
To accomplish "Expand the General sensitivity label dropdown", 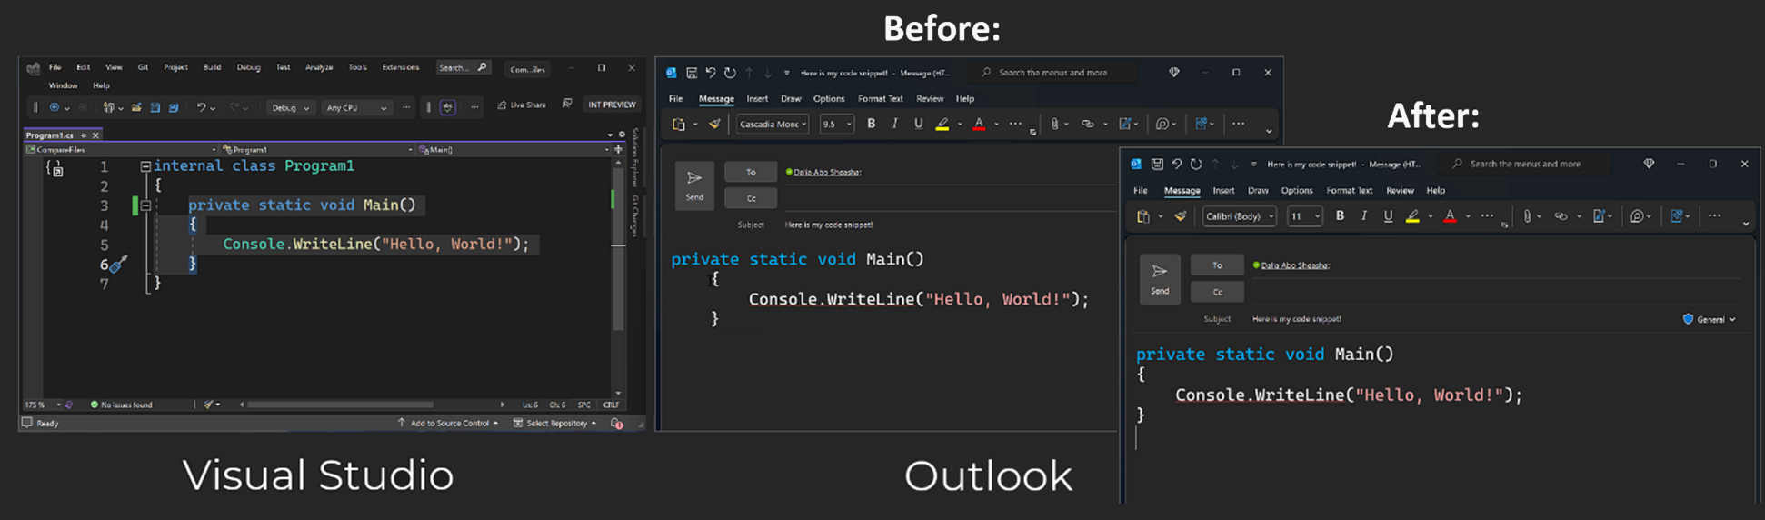I will coord(1710,319).
